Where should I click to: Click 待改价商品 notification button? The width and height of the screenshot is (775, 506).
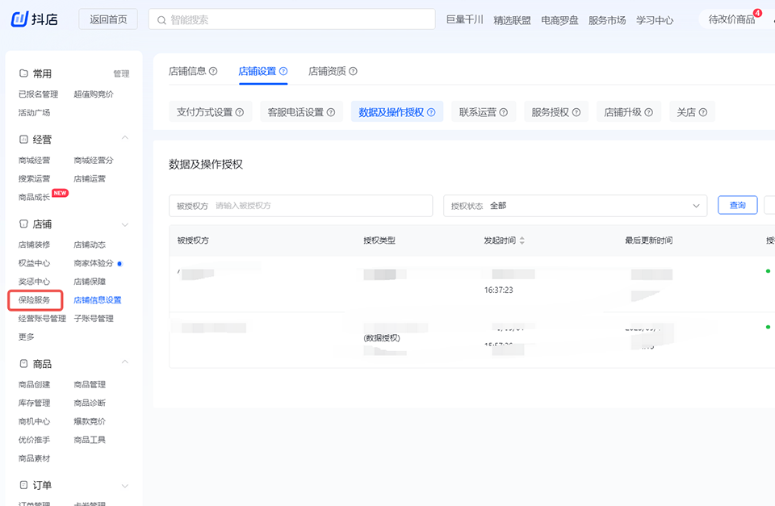click(x=731, y=19)
